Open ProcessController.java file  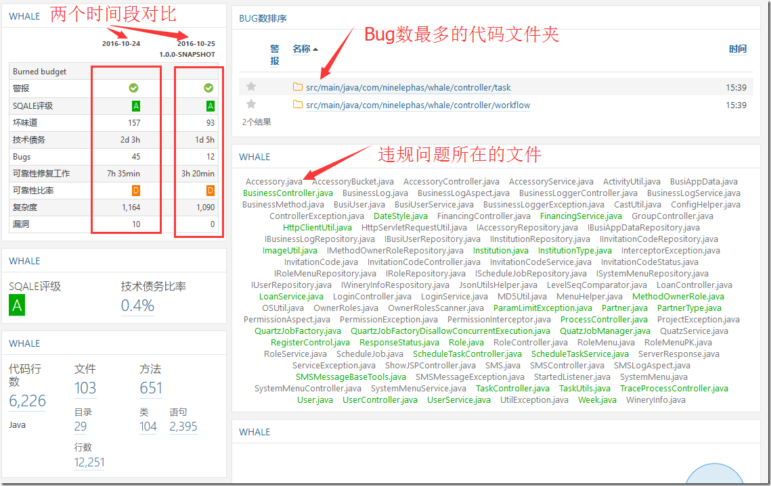point(604,319)
